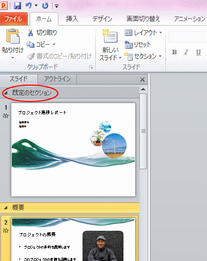Customize the Quick Access Toolbar dropdown
Screen dimensions: 207x261
[56, 6]
